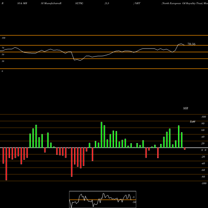
Task: Click the mini overview chart thumbnail
Action: click(x=103, y=199)
